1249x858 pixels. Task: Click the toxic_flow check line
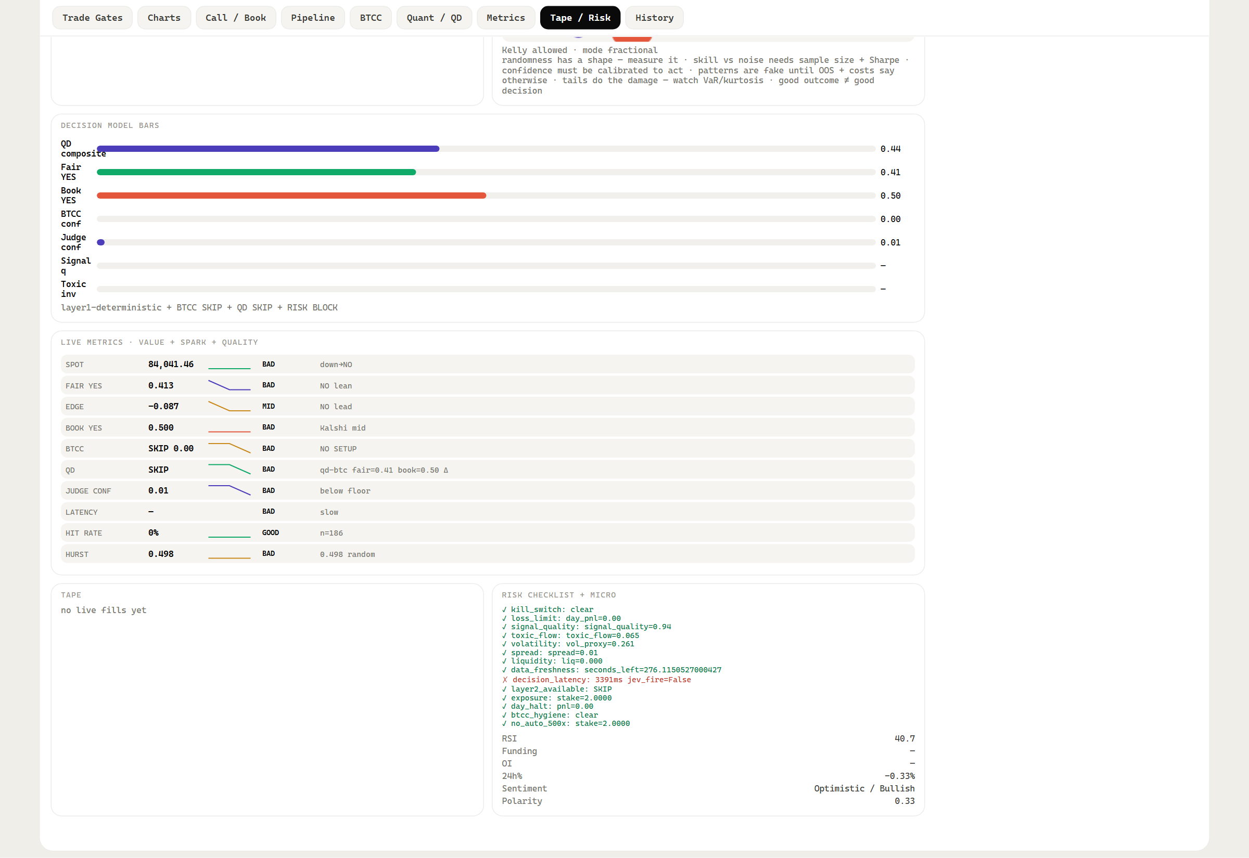click(x=571, y=635)
